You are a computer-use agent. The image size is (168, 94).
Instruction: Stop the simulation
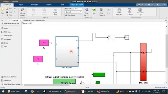[x=109, y=11]
